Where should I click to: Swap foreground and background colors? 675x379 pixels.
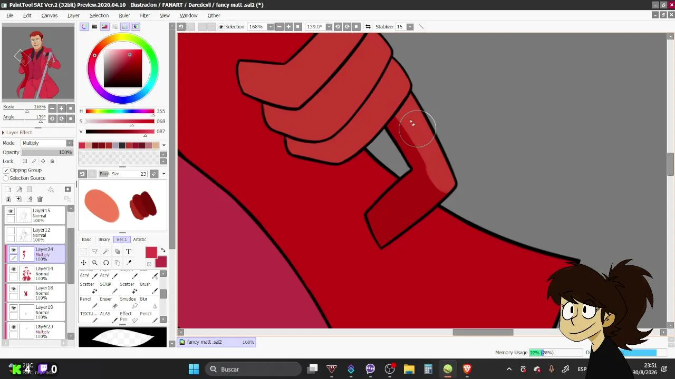163,251
